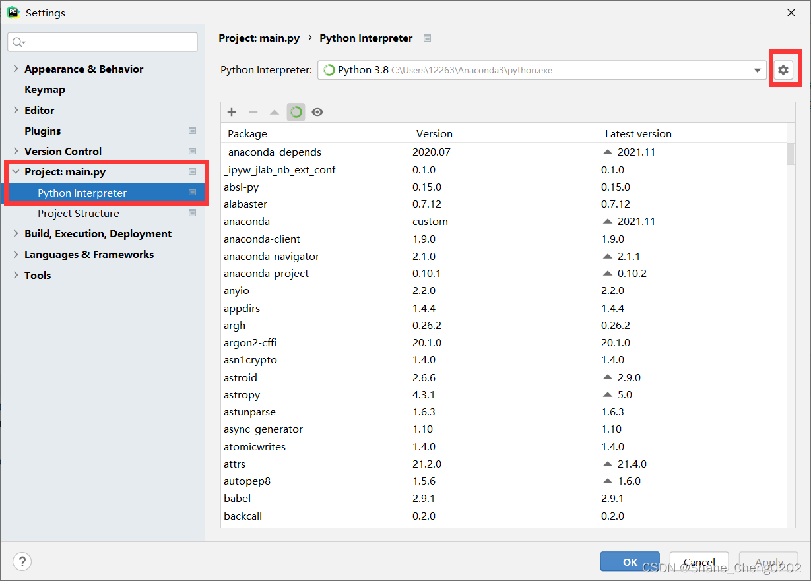This screenshot has height=581, width=811.
Task: Sort by Latest version column header
Action: point(692,133)
